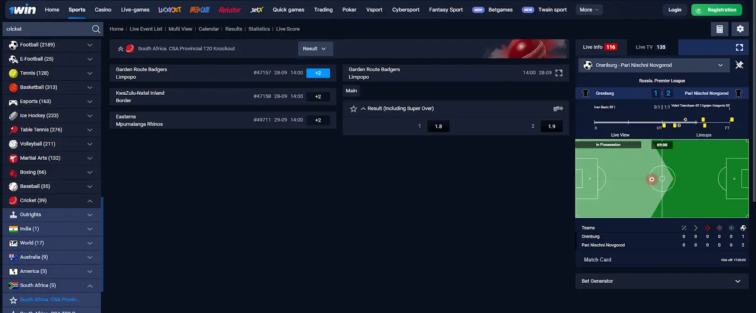Star the South Africa CSA Provincial league
Viewport: 756px width, 313px height.
(13, 300)
